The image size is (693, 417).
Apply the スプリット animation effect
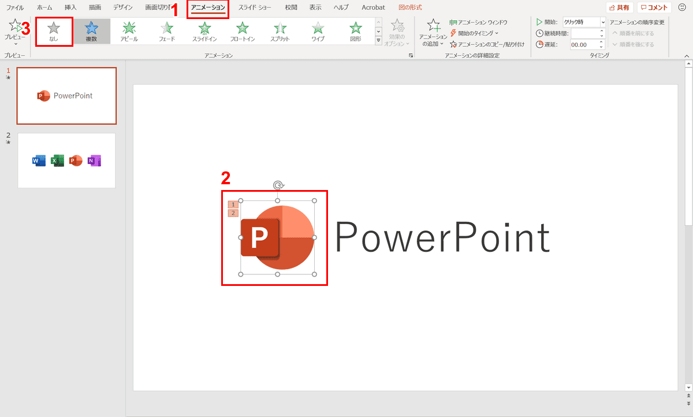[x=280, y=32]
